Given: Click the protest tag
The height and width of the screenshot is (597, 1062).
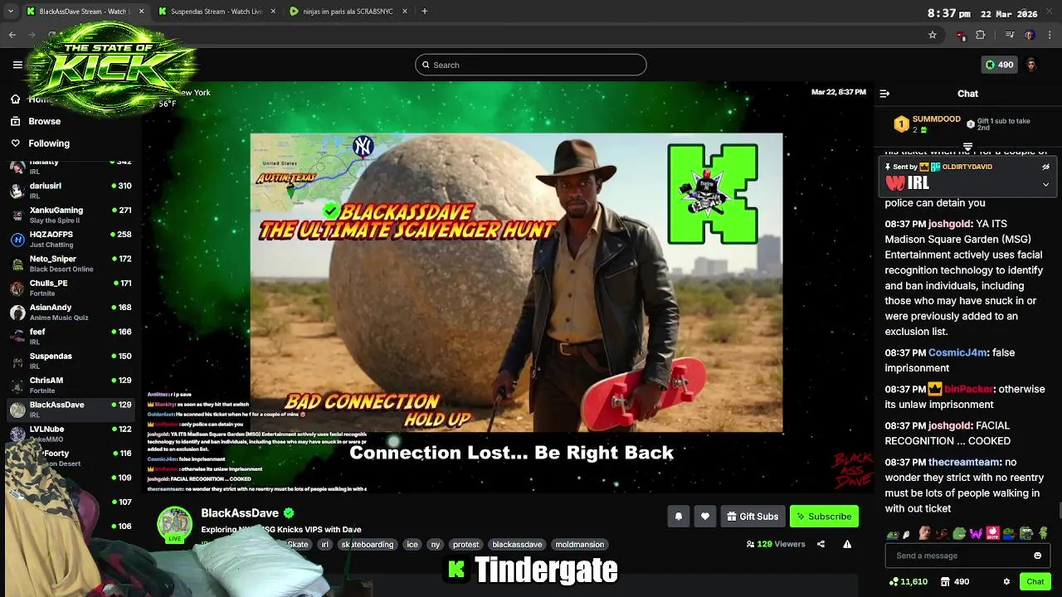Looking at the screenshot, I should pos(466,545).
